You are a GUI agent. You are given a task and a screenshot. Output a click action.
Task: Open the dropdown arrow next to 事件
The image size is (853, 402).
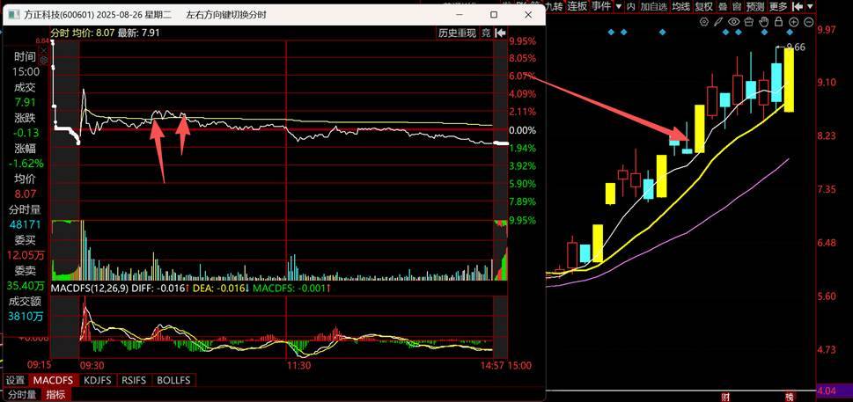(x=617, y=6)
